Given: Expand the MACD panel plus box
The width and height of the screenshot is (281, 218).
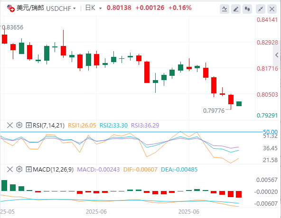Looking at the screenshot, I should [x=28, y=169].
